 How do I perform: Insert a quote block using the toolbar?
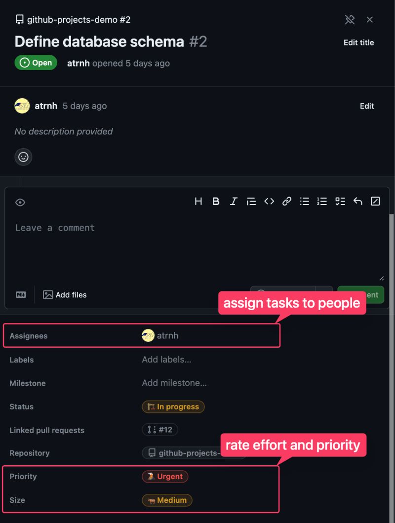(251, 201)
